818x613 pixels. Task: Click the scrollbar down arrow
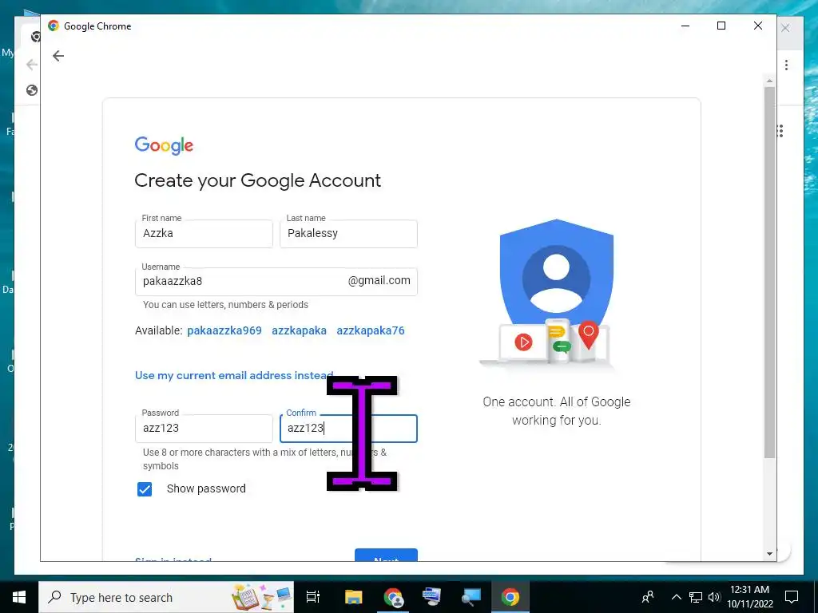pyautogui.click(x=769, y=554)
